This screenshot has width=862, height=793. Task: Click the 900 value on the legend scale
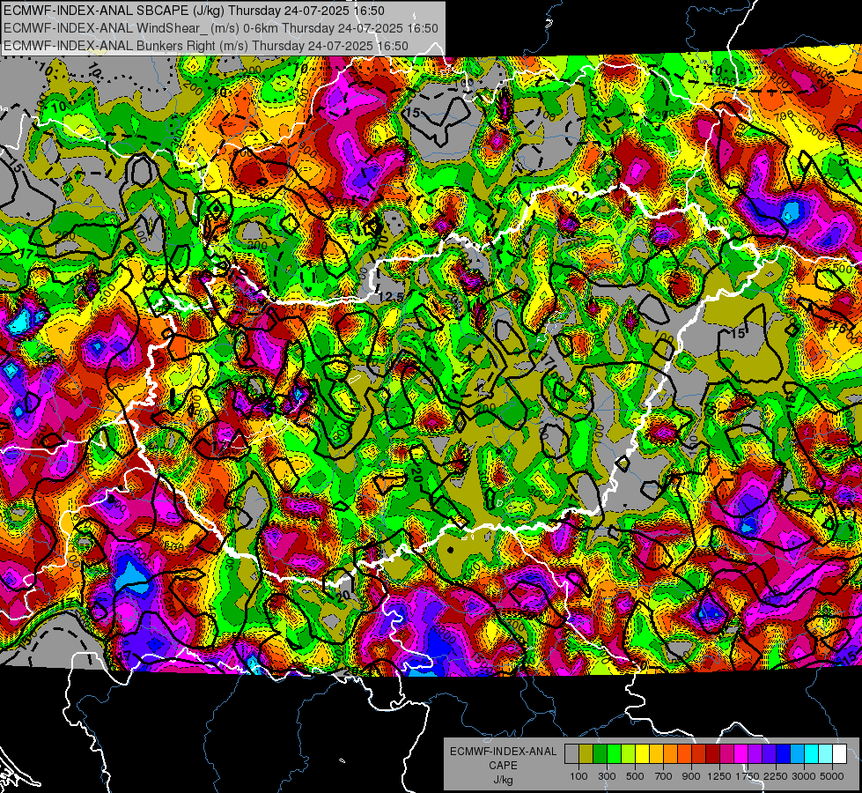[691, 776]
